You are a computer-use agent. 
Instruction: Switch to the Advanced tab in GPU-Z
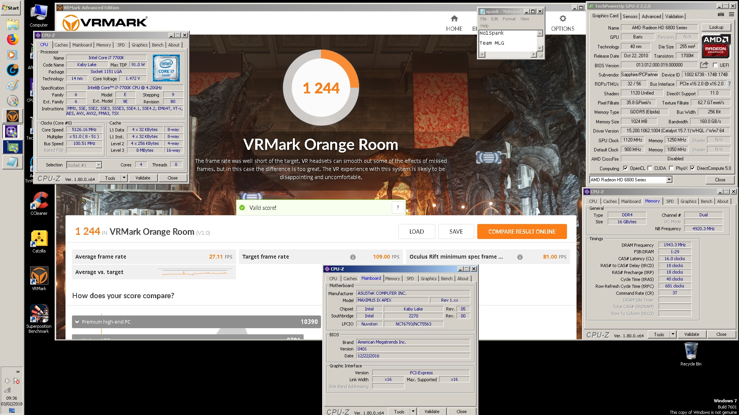click(x=651, y=17)
